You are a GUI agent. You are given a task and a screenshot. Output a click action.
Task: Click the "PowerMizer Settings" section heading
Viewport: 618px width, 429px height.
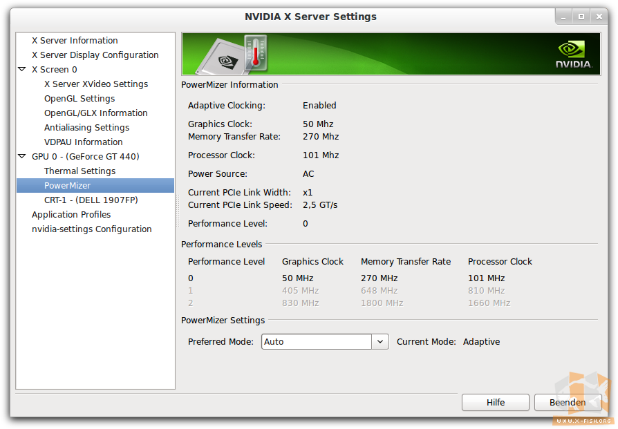[x=223, y=321]
